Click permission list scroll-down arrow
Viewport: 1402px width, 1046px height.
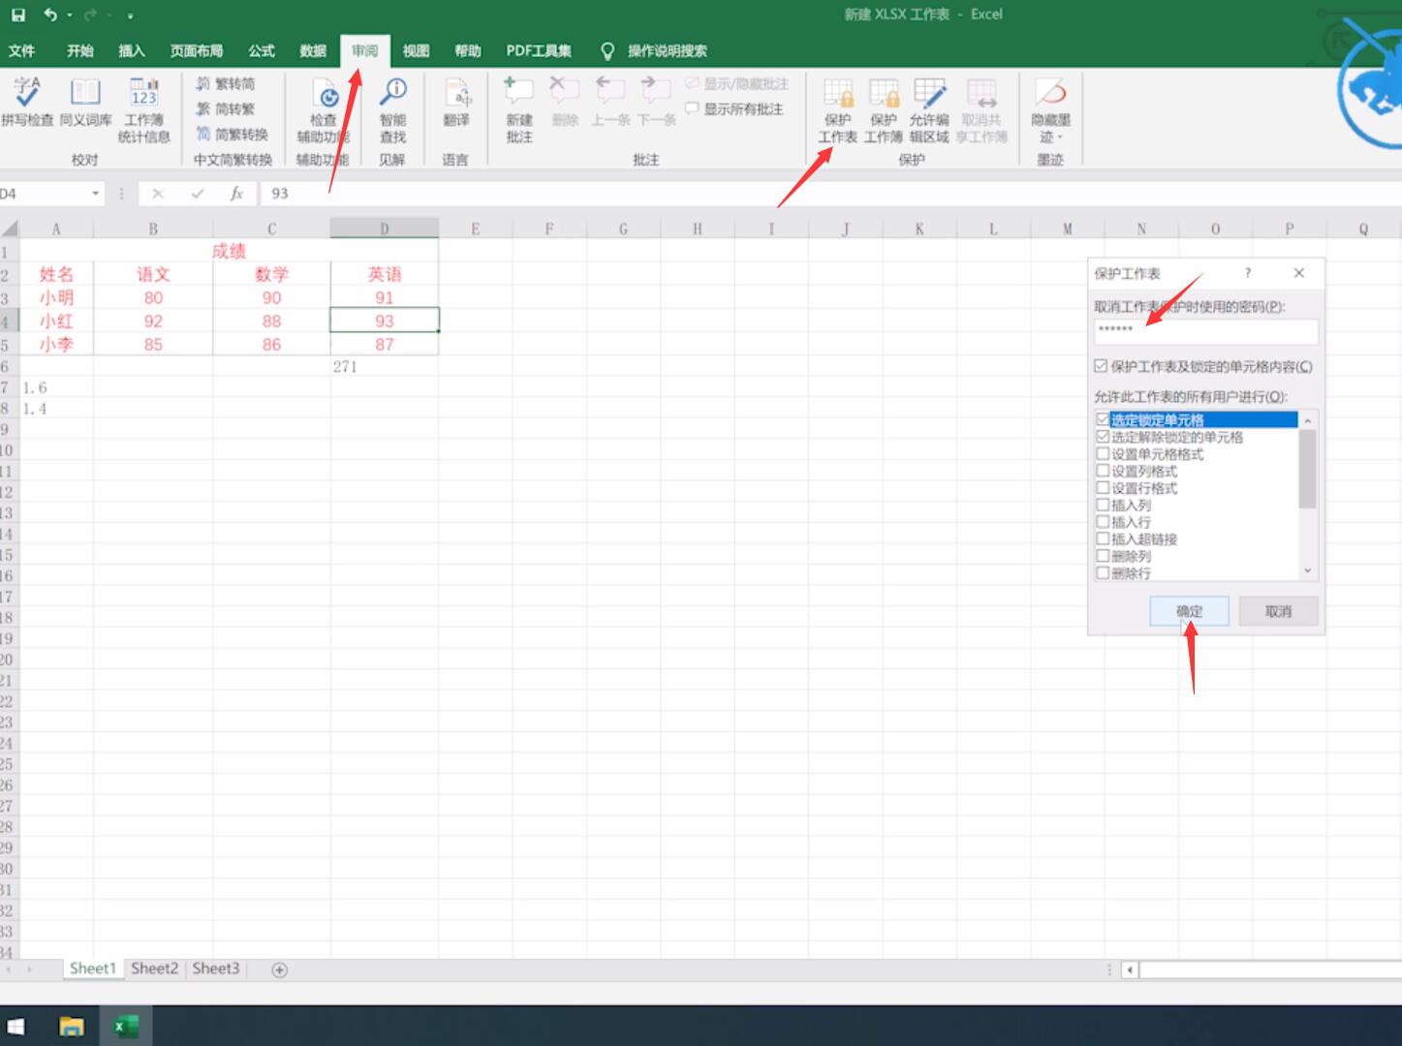(x=1308, y=571)
